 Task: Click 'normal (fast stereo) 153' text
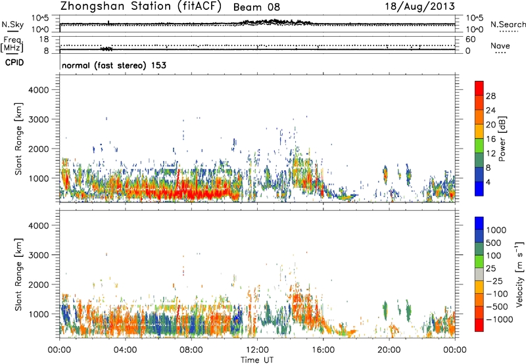[x=114, y=65]
